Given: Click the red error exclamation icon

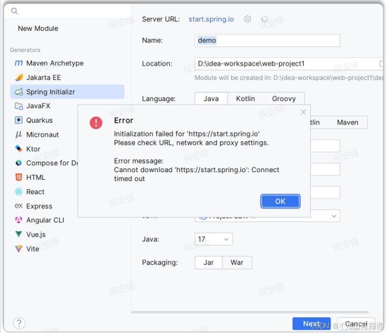Looking at the screenshot, I should (x=96, y=123).
